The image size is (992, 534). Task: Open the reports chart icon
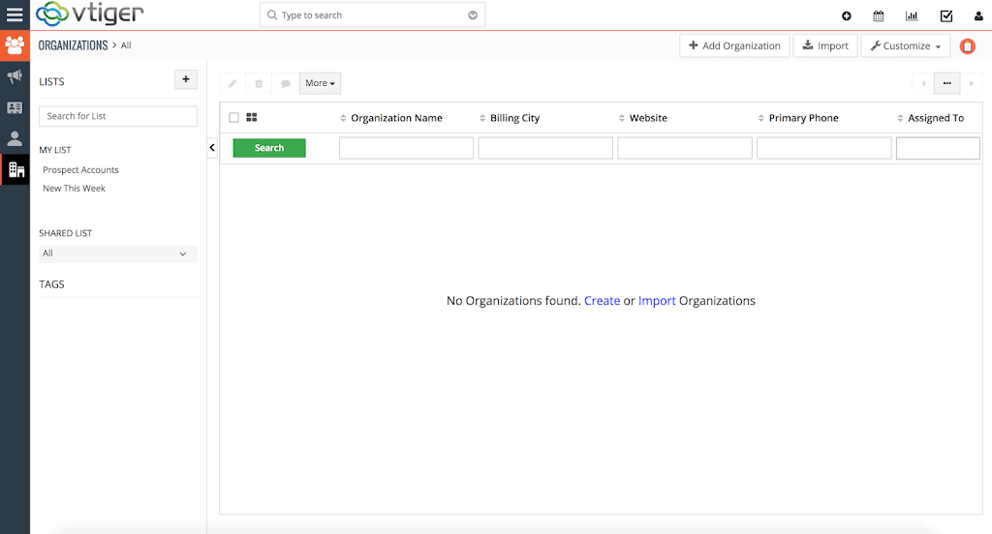click(912, 15)
